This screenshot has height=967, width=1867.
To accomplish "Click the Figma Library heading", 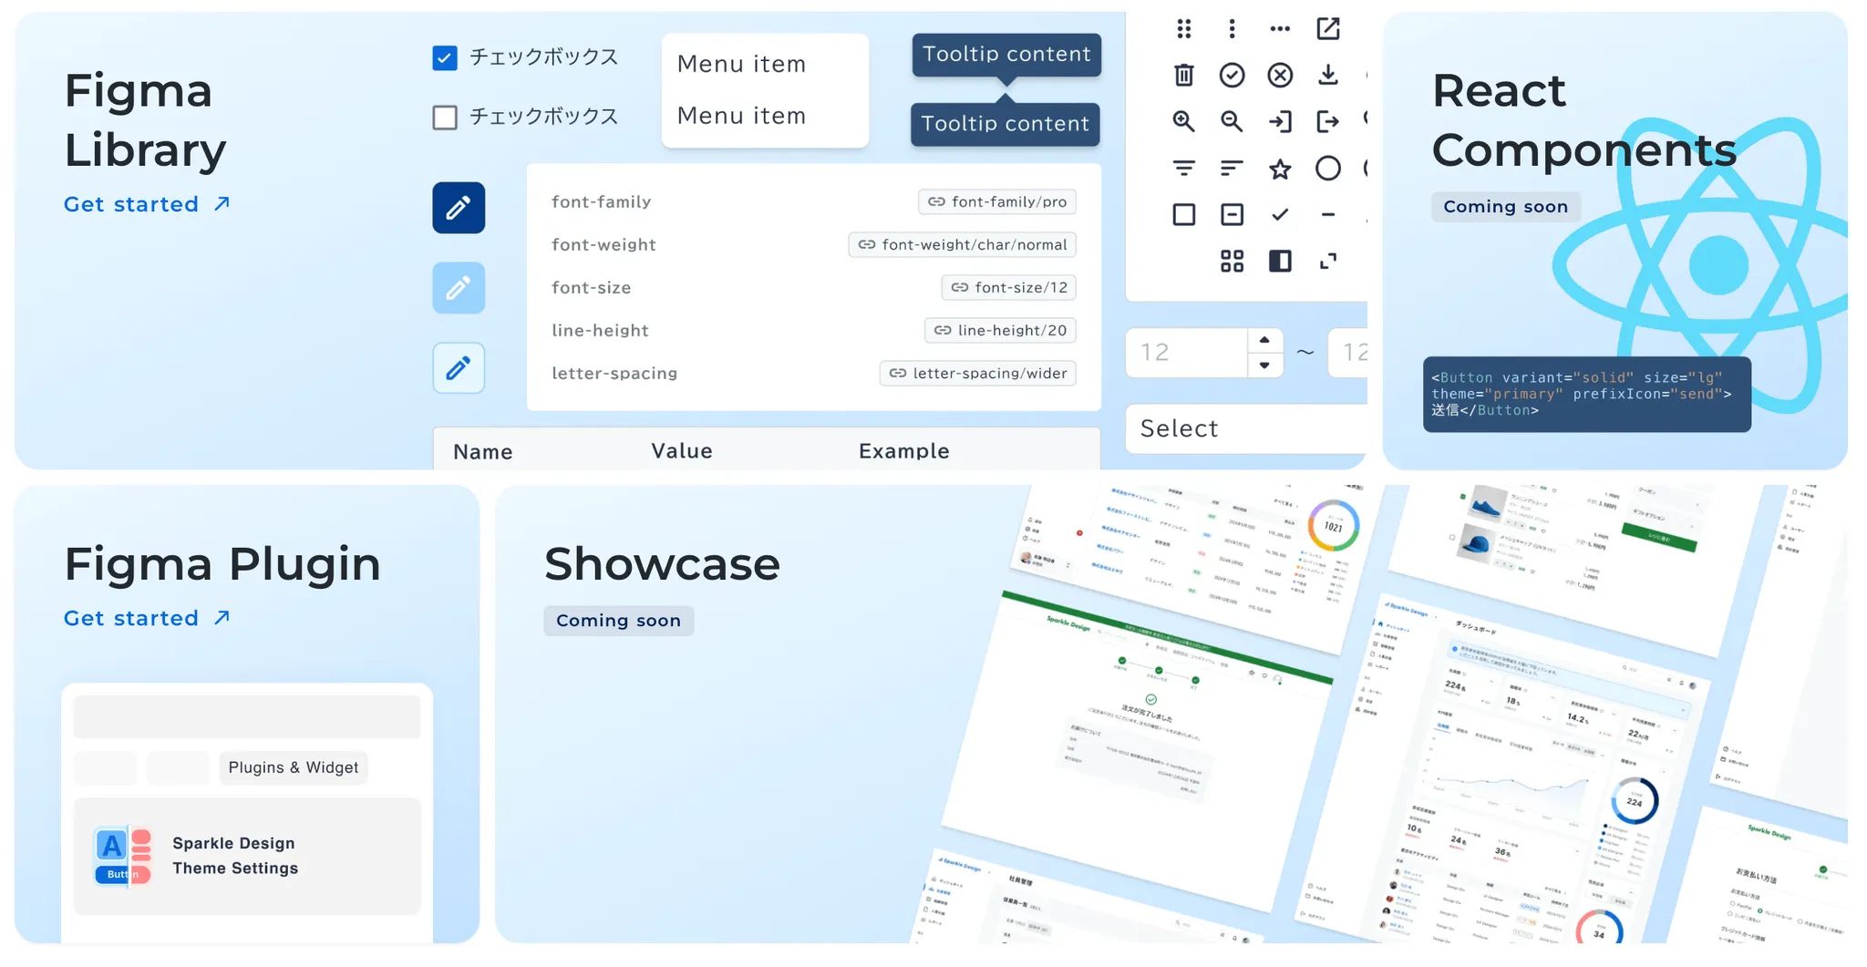I will pos(145,120).
